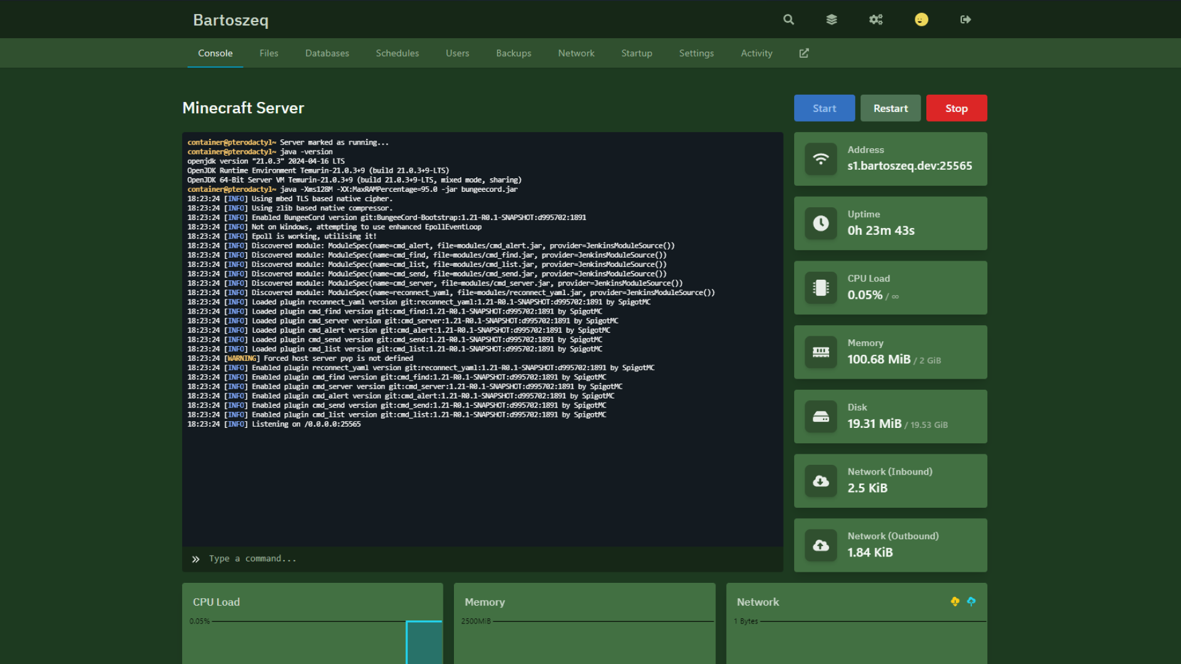This screenshot has height=664, width=1181.
Task: Click the Uptime clock icon
Action: 821,223
